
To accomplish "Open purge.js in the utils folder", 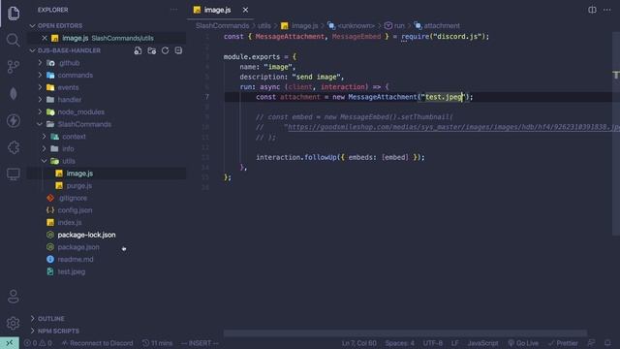I will coord(79,185).
